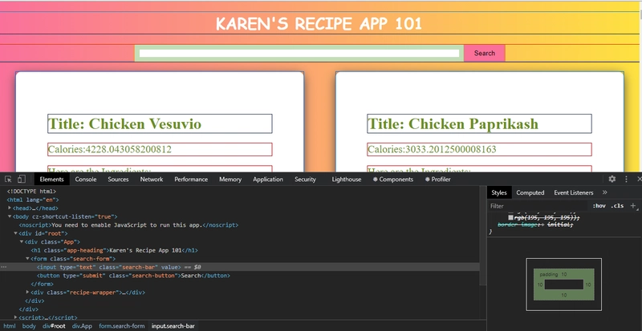The image size is (642, 331).
Task: Expand the recipe-wrapper div
Action: tap(27, 293)
